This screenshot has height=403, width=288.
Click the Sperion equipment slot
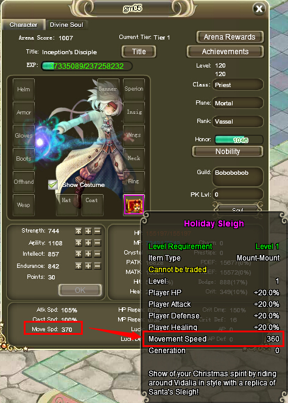click(x=134, y=89)
